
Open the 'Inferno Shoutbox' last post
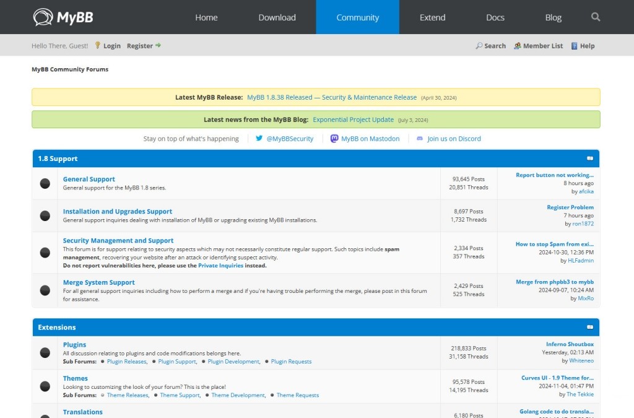coord(570,344)
